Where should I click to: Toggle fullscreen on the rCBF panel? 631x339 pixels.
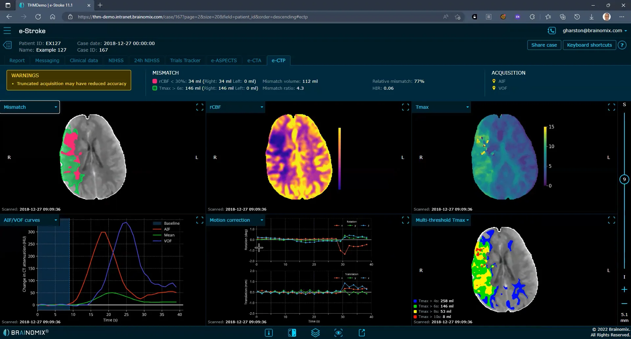(405, 107)
